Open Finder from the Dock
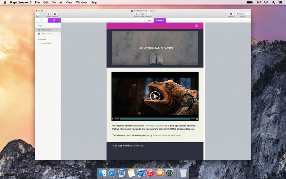This screenshot has width=286, height=179. tap(102, 173)
